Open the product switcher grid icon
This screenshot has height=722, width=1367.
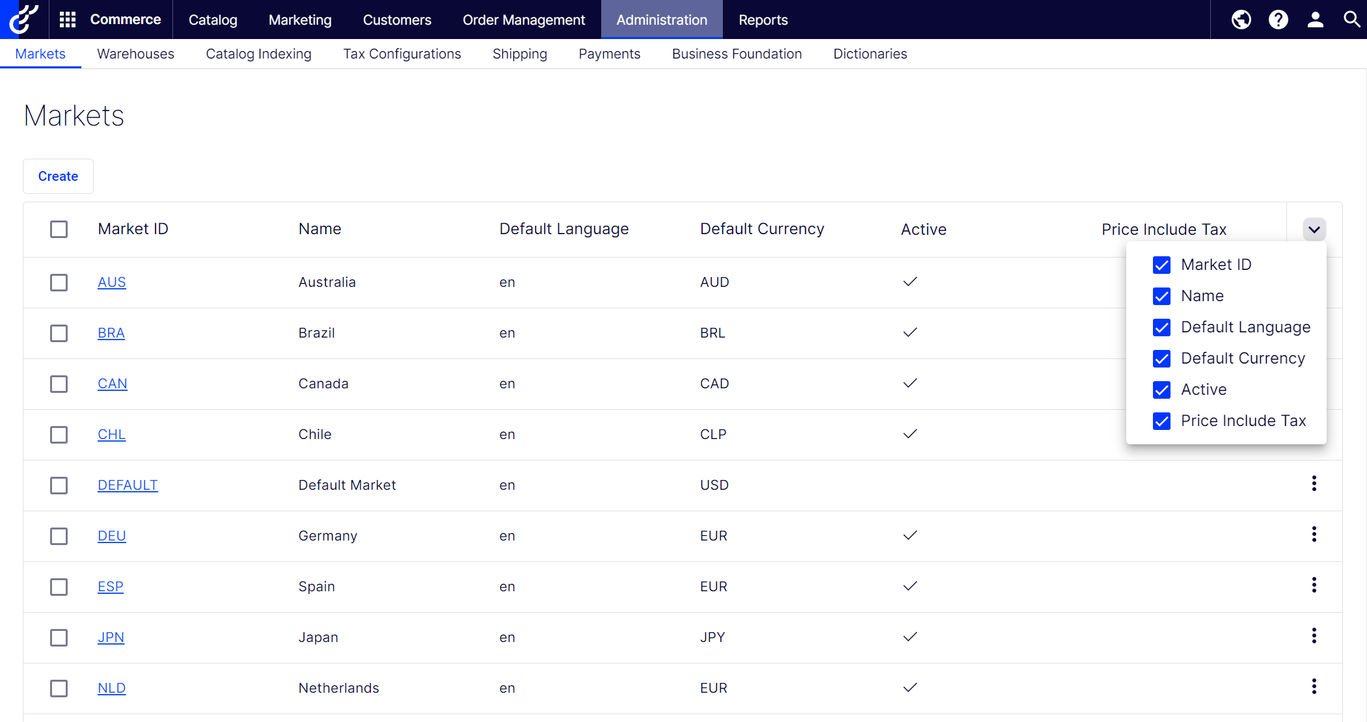point(68,20)
